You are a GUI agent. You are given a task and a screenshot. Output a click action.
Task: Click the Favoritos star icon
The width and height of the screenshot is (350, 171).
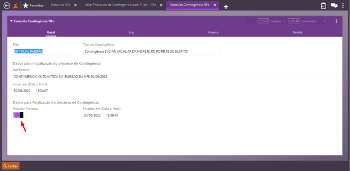[26, 5]
